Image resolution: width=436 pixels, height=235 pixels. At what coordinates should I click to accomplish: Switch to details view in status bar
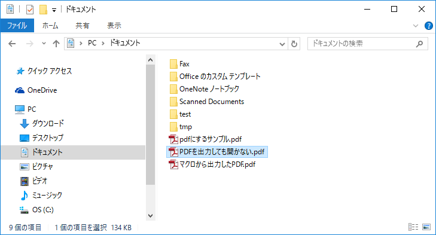point(413,227)
